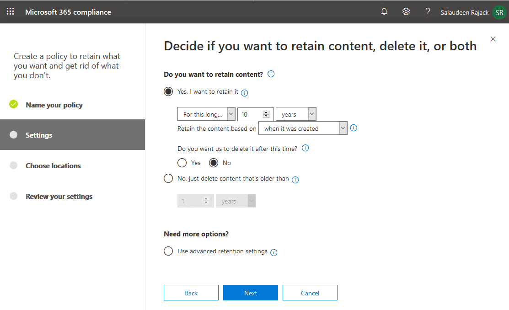Viewport: 509px width, 310px height.
Task: Open the notifications bell
Action: pyautogui.click(x=384, y=11)
